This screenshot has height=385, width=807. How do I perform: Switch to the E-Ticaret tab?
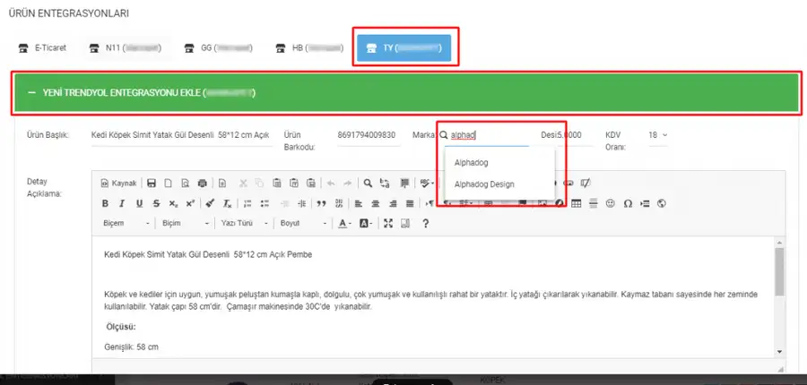(42, 48)
